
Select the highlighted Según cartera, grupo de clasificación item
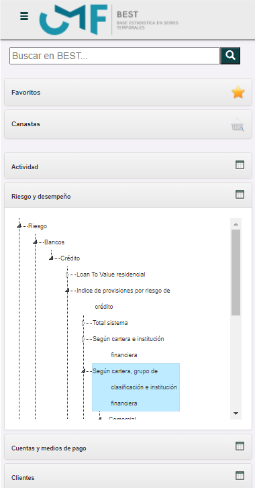[x=136, y=387]
